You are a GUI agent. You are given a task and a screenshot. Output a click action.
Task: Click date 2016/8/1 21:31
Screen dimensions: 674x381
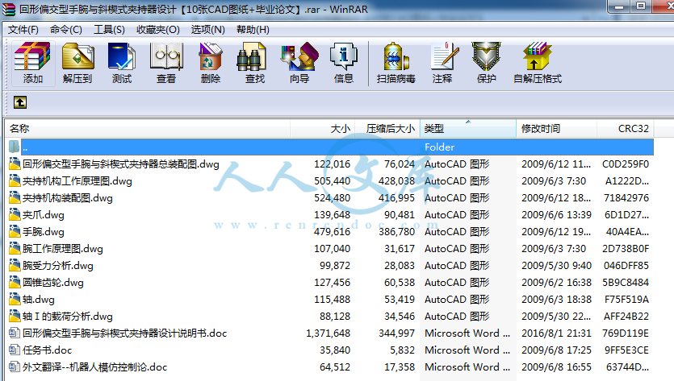(556, 333)
